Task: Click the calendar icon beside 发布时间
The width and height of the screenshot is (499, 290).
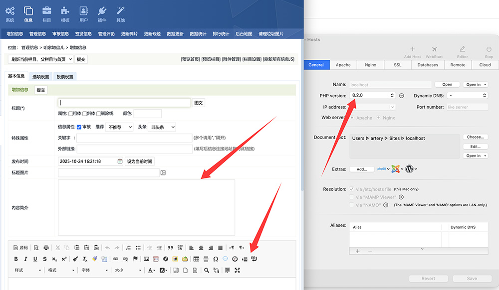Action: 120,161
